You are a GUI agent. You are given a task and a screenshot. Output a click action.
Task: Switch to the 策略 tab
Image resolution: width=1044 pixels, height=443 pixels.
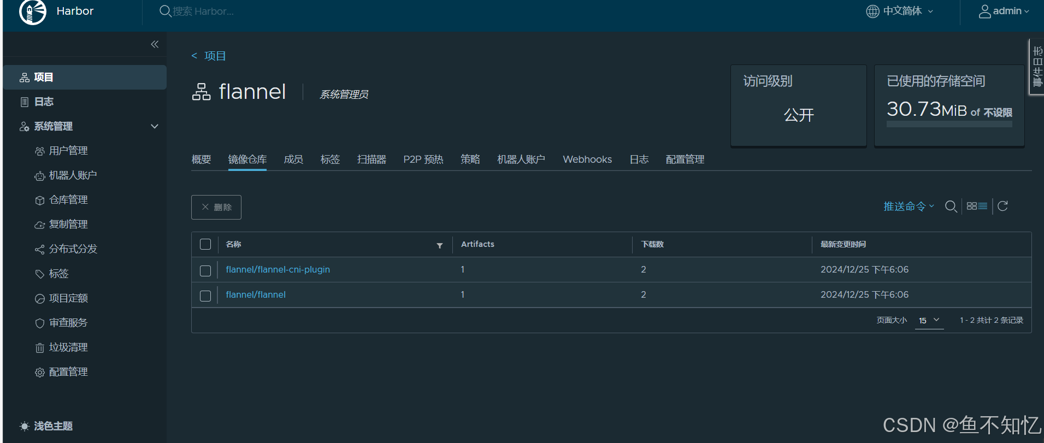(470, 160)
